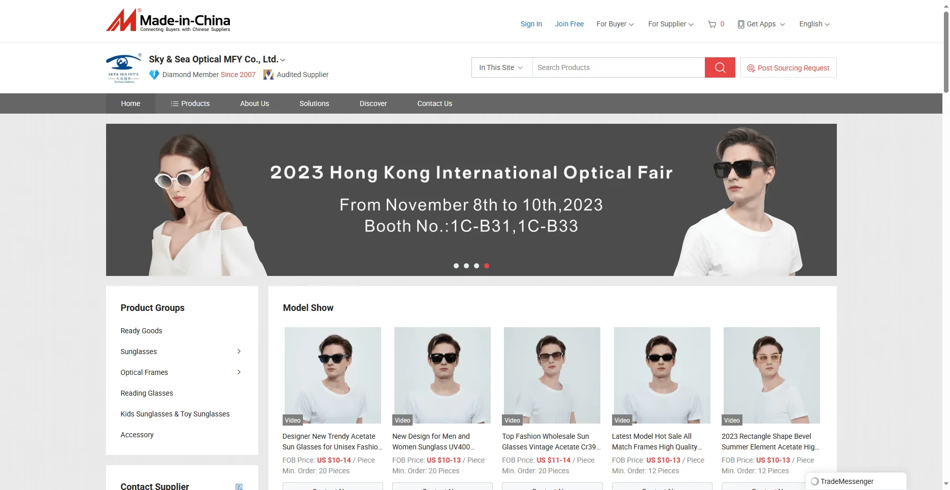Click the Post Sourcing Request button

(788, 68)
